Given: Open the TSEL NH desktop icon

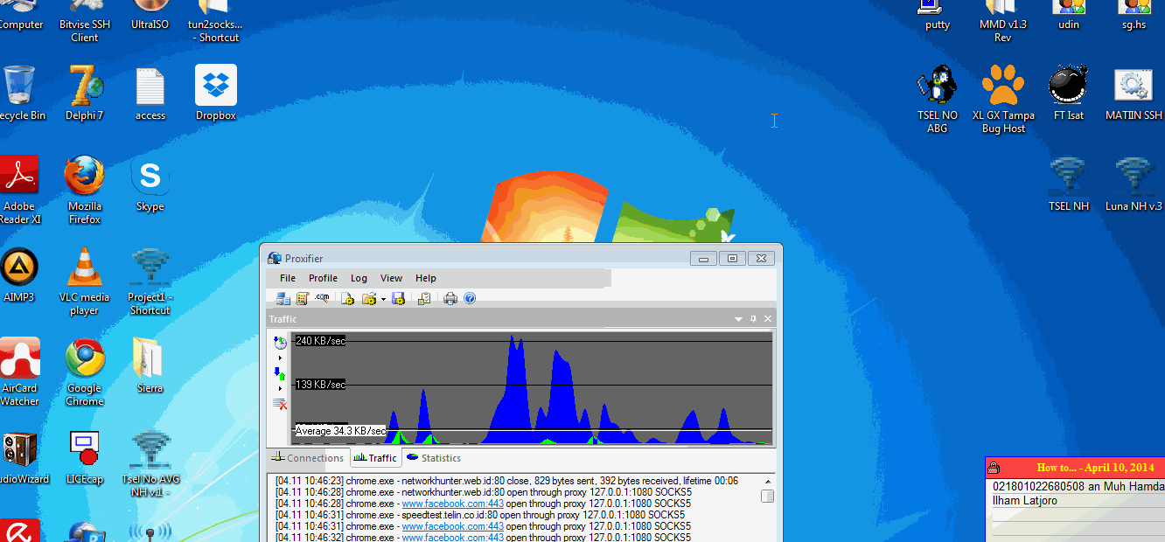Looking at the screenshot, I should pyautogui.click(x=1069, y=184).
